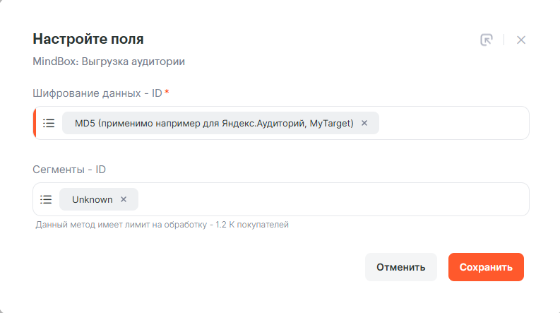The width and height of the screenshot is (560, 313).
Task: Select the MD5 encryption chip label
Action: click(x=213, y=123)
